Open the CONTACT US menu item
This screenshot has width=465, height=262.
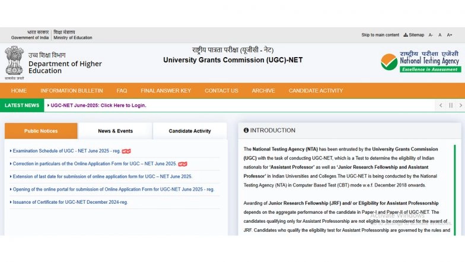(222, 91)
